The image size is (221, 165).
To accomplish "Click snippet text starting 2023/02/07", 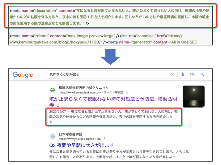I will tap(113, 117).
